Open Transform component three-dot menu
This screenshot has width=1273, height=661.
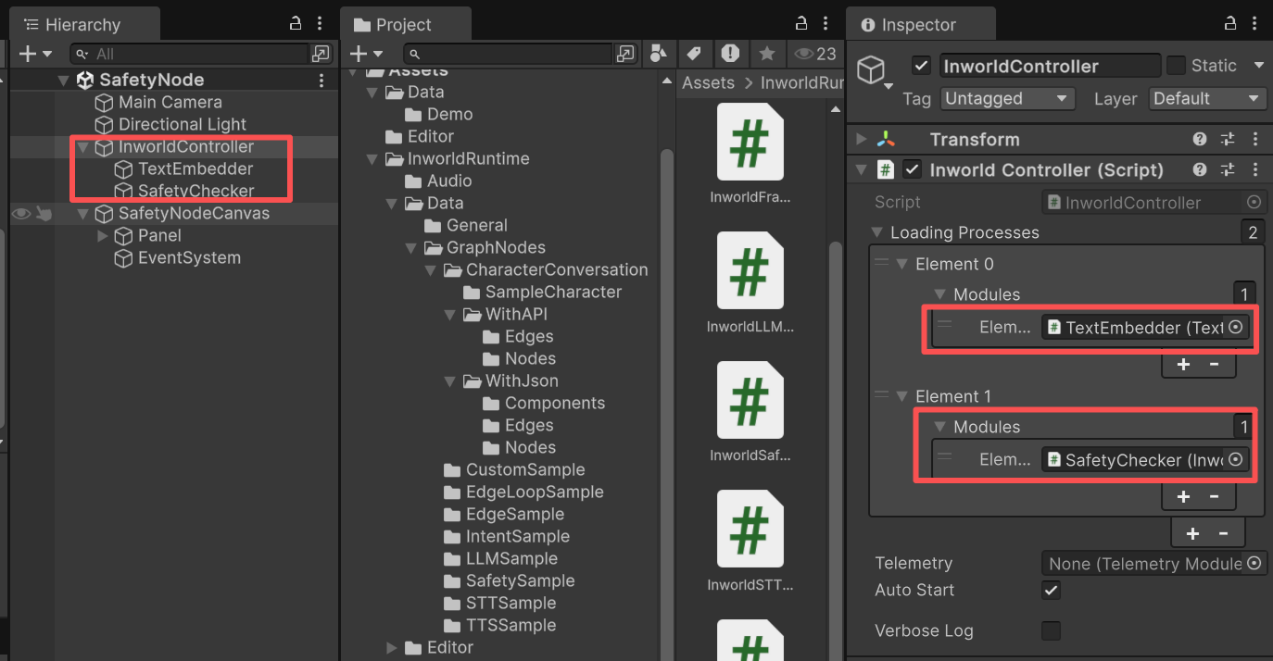coord(1255,140)
